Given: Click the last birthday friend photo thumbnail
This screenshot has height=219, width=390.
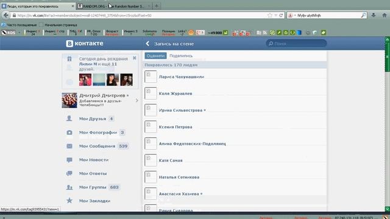Looking at the screenshot, I should pos(126,80).
